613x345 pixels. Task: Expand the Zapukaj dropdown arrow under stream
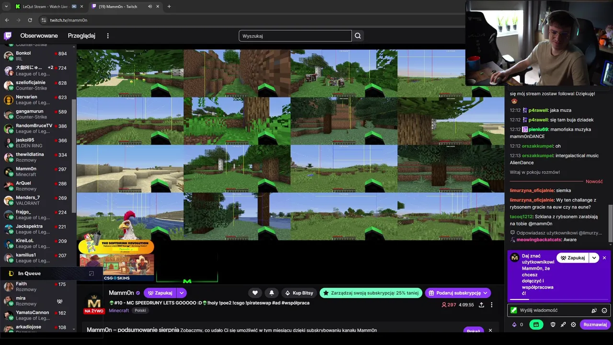182,293
